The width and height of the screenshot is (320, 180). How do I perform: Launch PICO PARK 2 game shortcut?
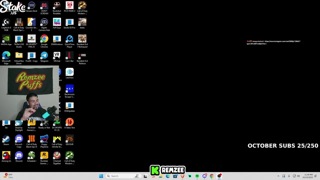(69, 7)
